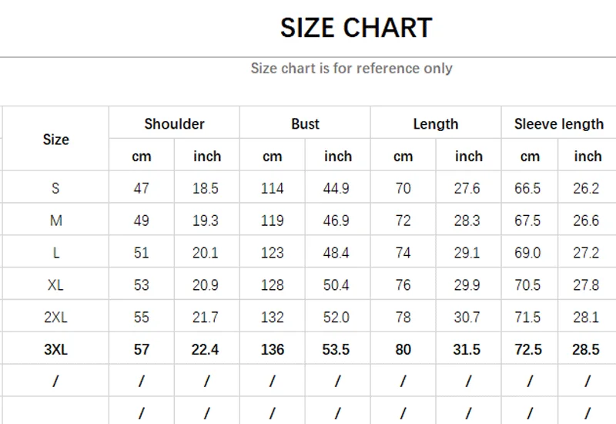Click the 71.5 sleeve length cm cell
This screenshot has height=424, width=616.
point(530,318)
